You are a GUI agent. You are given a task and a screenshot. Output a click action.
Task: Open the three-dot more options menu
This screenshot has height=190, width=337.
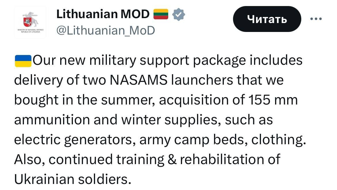click(316, 19)
